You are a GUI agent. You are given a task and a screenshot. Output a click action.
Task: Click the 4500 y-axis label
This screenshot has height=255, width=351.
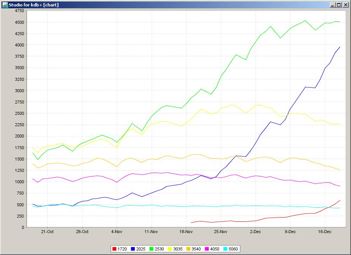tap(19, 22)
